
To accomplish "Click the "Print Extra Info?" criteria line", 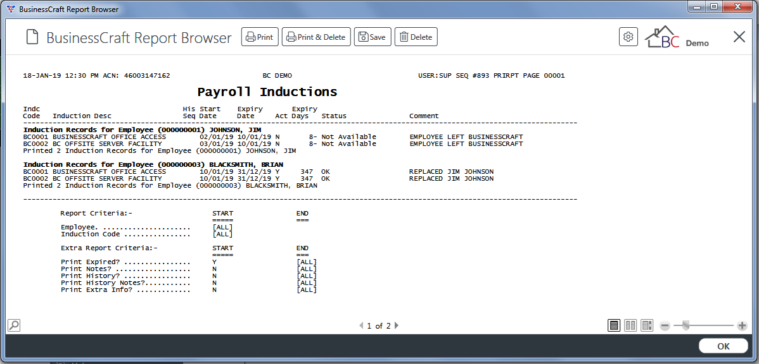I will 189,289.
